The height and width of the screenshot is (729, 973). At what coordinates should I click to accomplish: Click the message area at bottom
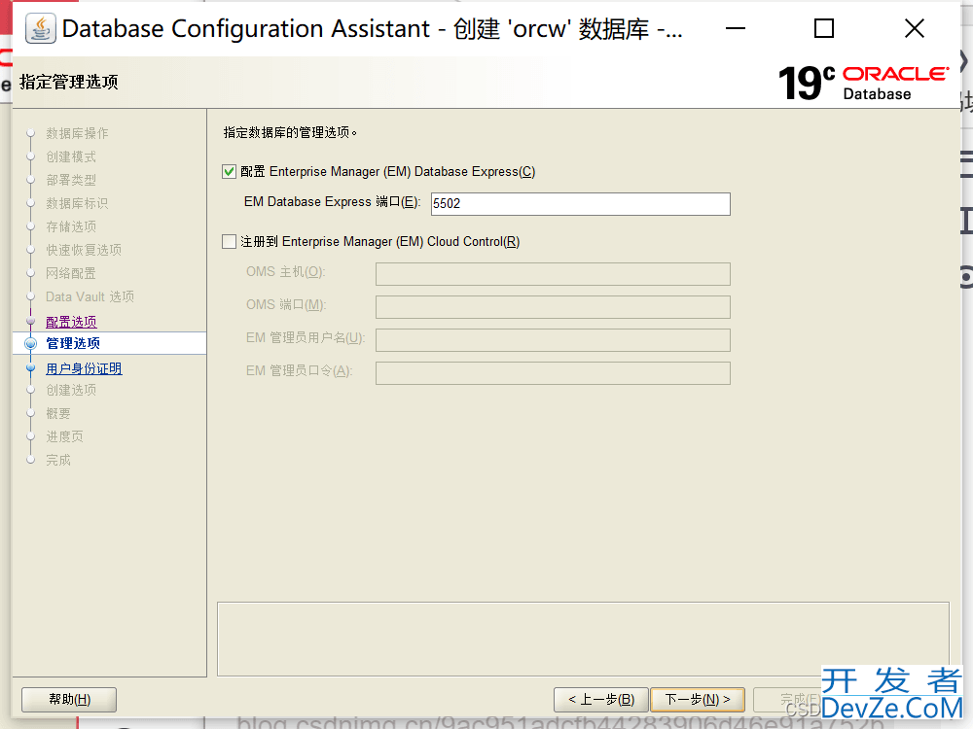tap(583, 640)
